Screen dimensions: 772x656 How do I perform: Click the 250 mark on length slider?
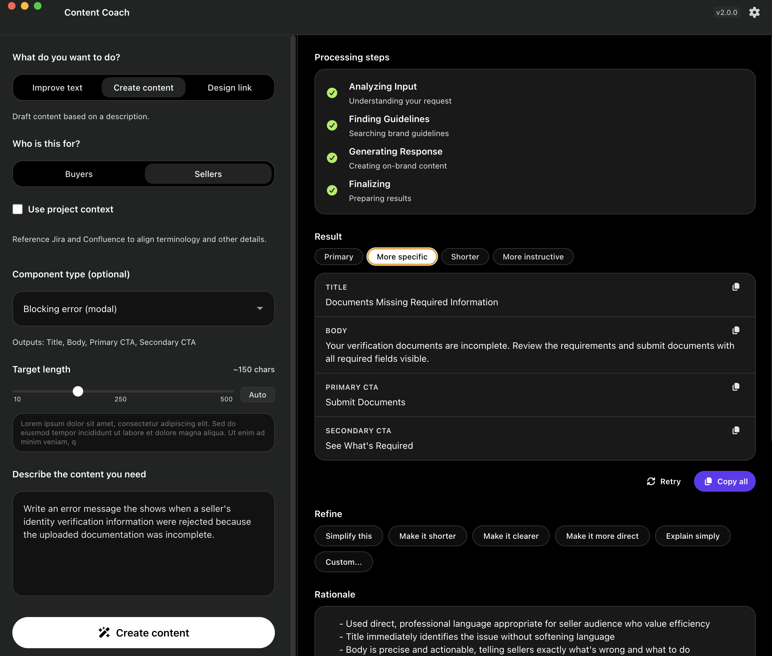[121, 399]
